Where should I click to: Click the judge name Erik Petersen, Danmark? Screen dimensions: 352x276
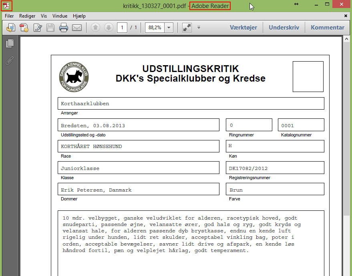(x=96, y=190)
